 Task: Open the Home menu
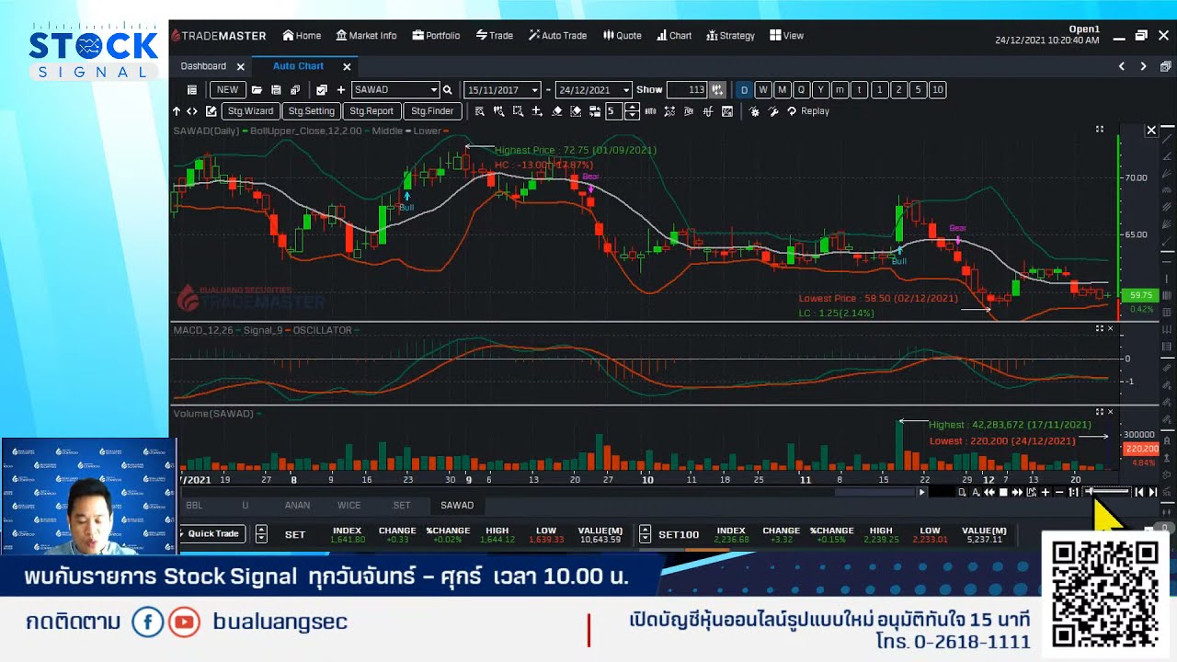pyautogui.click(x=302, y=36)
